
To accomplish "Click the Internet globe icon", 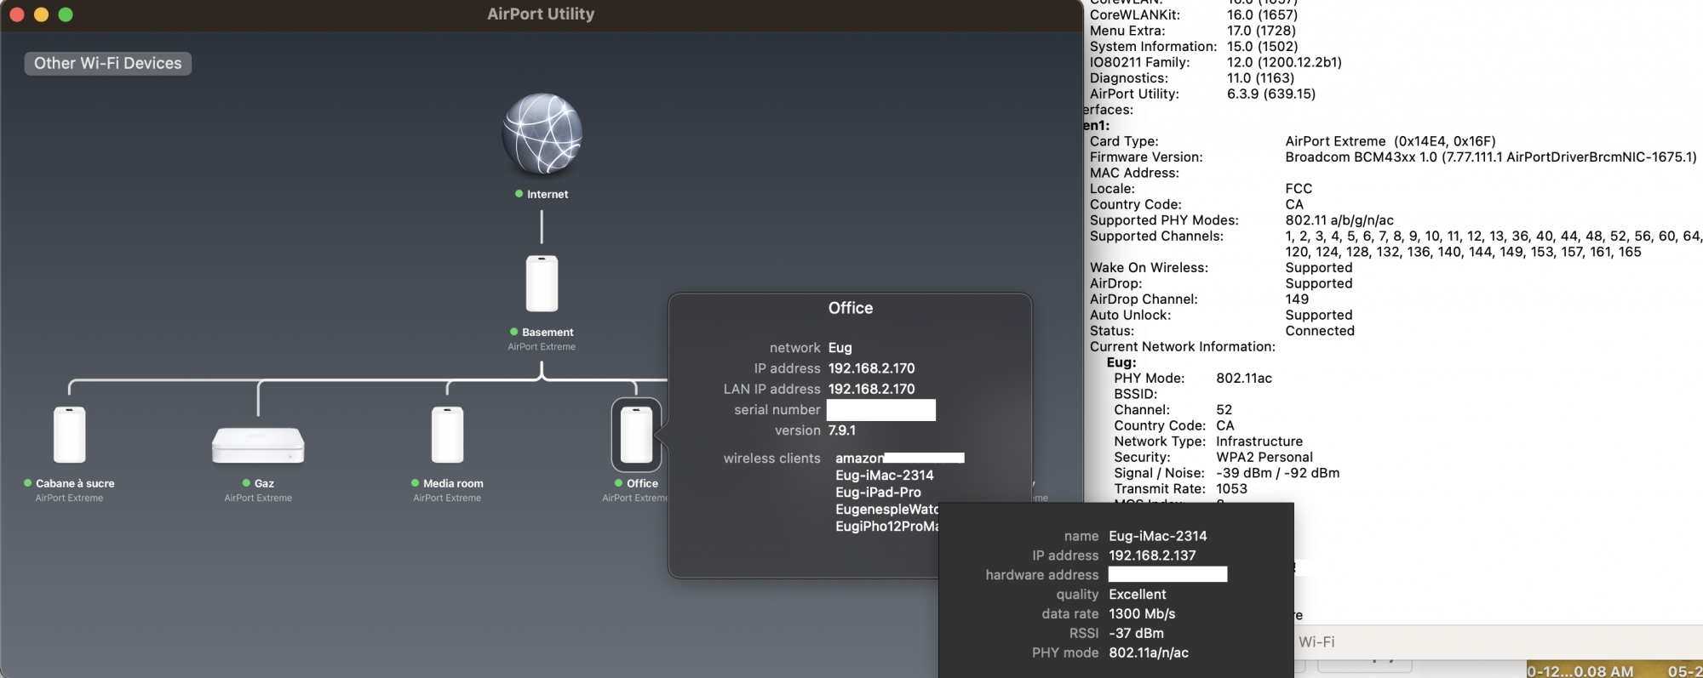I will [x=542, y=134].
